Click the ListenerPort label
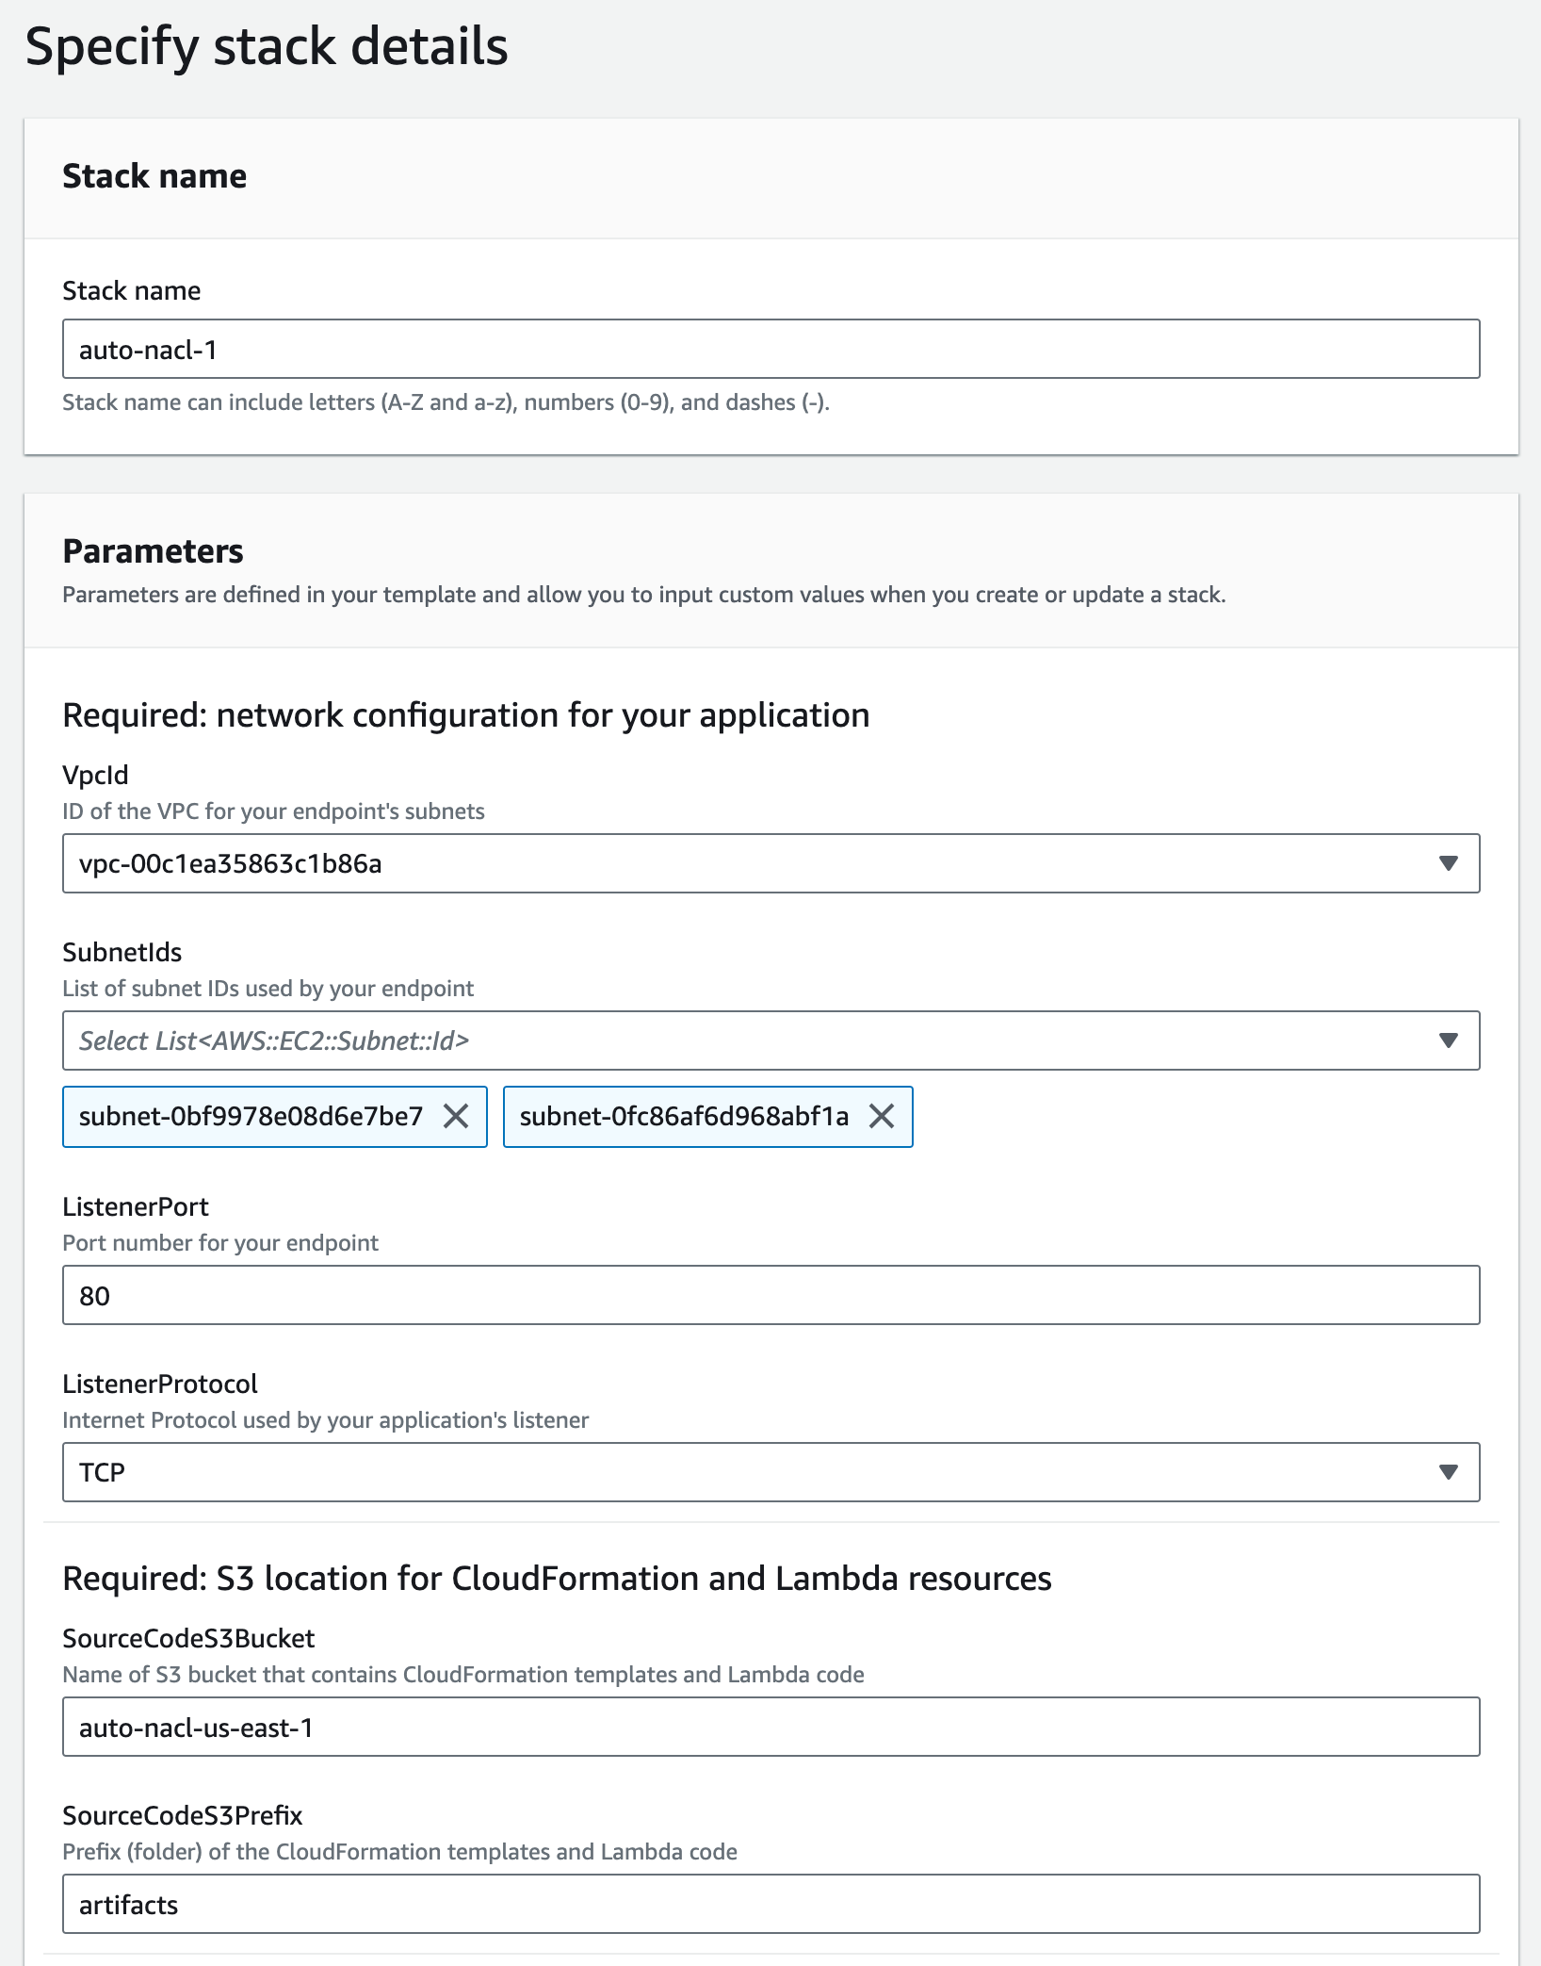Viewport: 1541px width, 1966px height. click(x=136, y=1206)
